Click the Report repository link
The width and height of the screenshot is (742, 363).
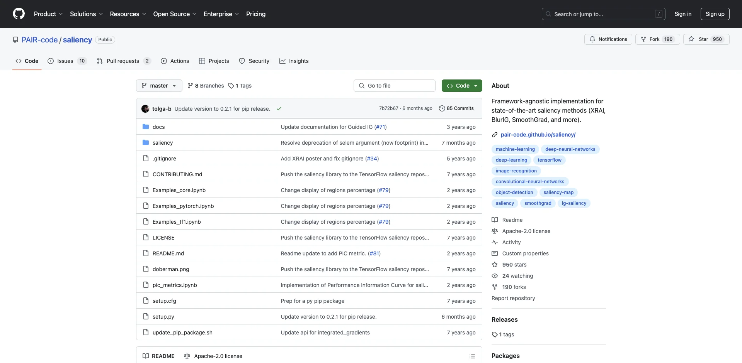point(513,298)
